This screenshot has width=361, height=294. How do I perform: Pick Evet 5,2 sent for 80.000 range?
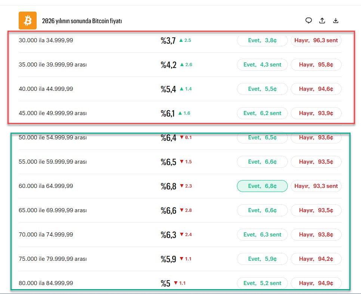(262, 283)
